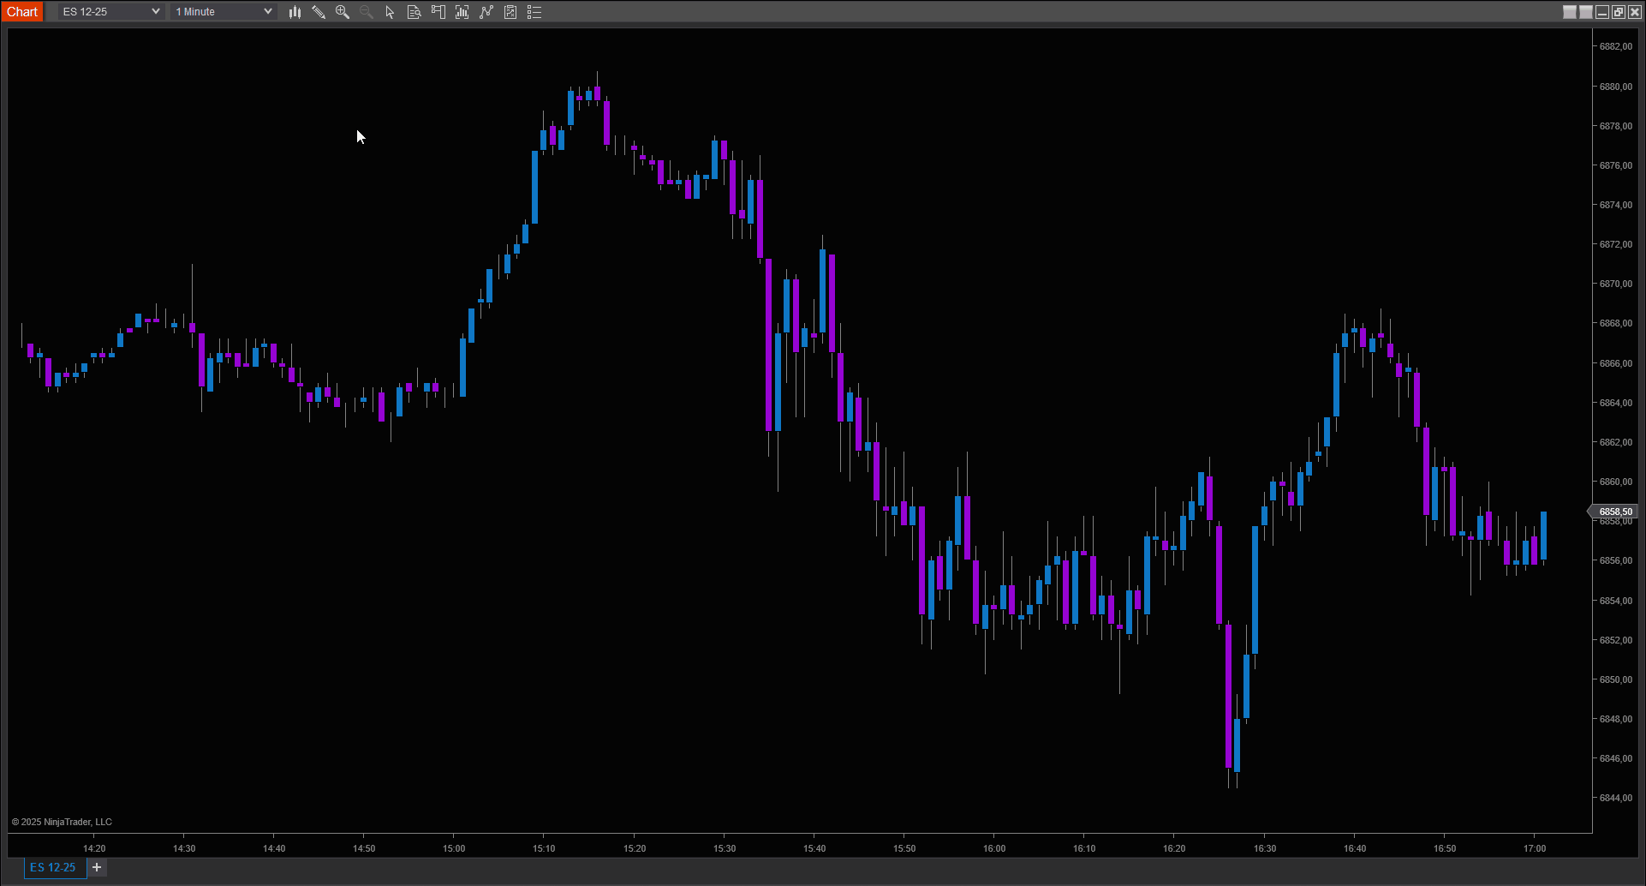Expand the ES 12-25 instrument dropdown

pyautogui.click(x=110, y=12)
